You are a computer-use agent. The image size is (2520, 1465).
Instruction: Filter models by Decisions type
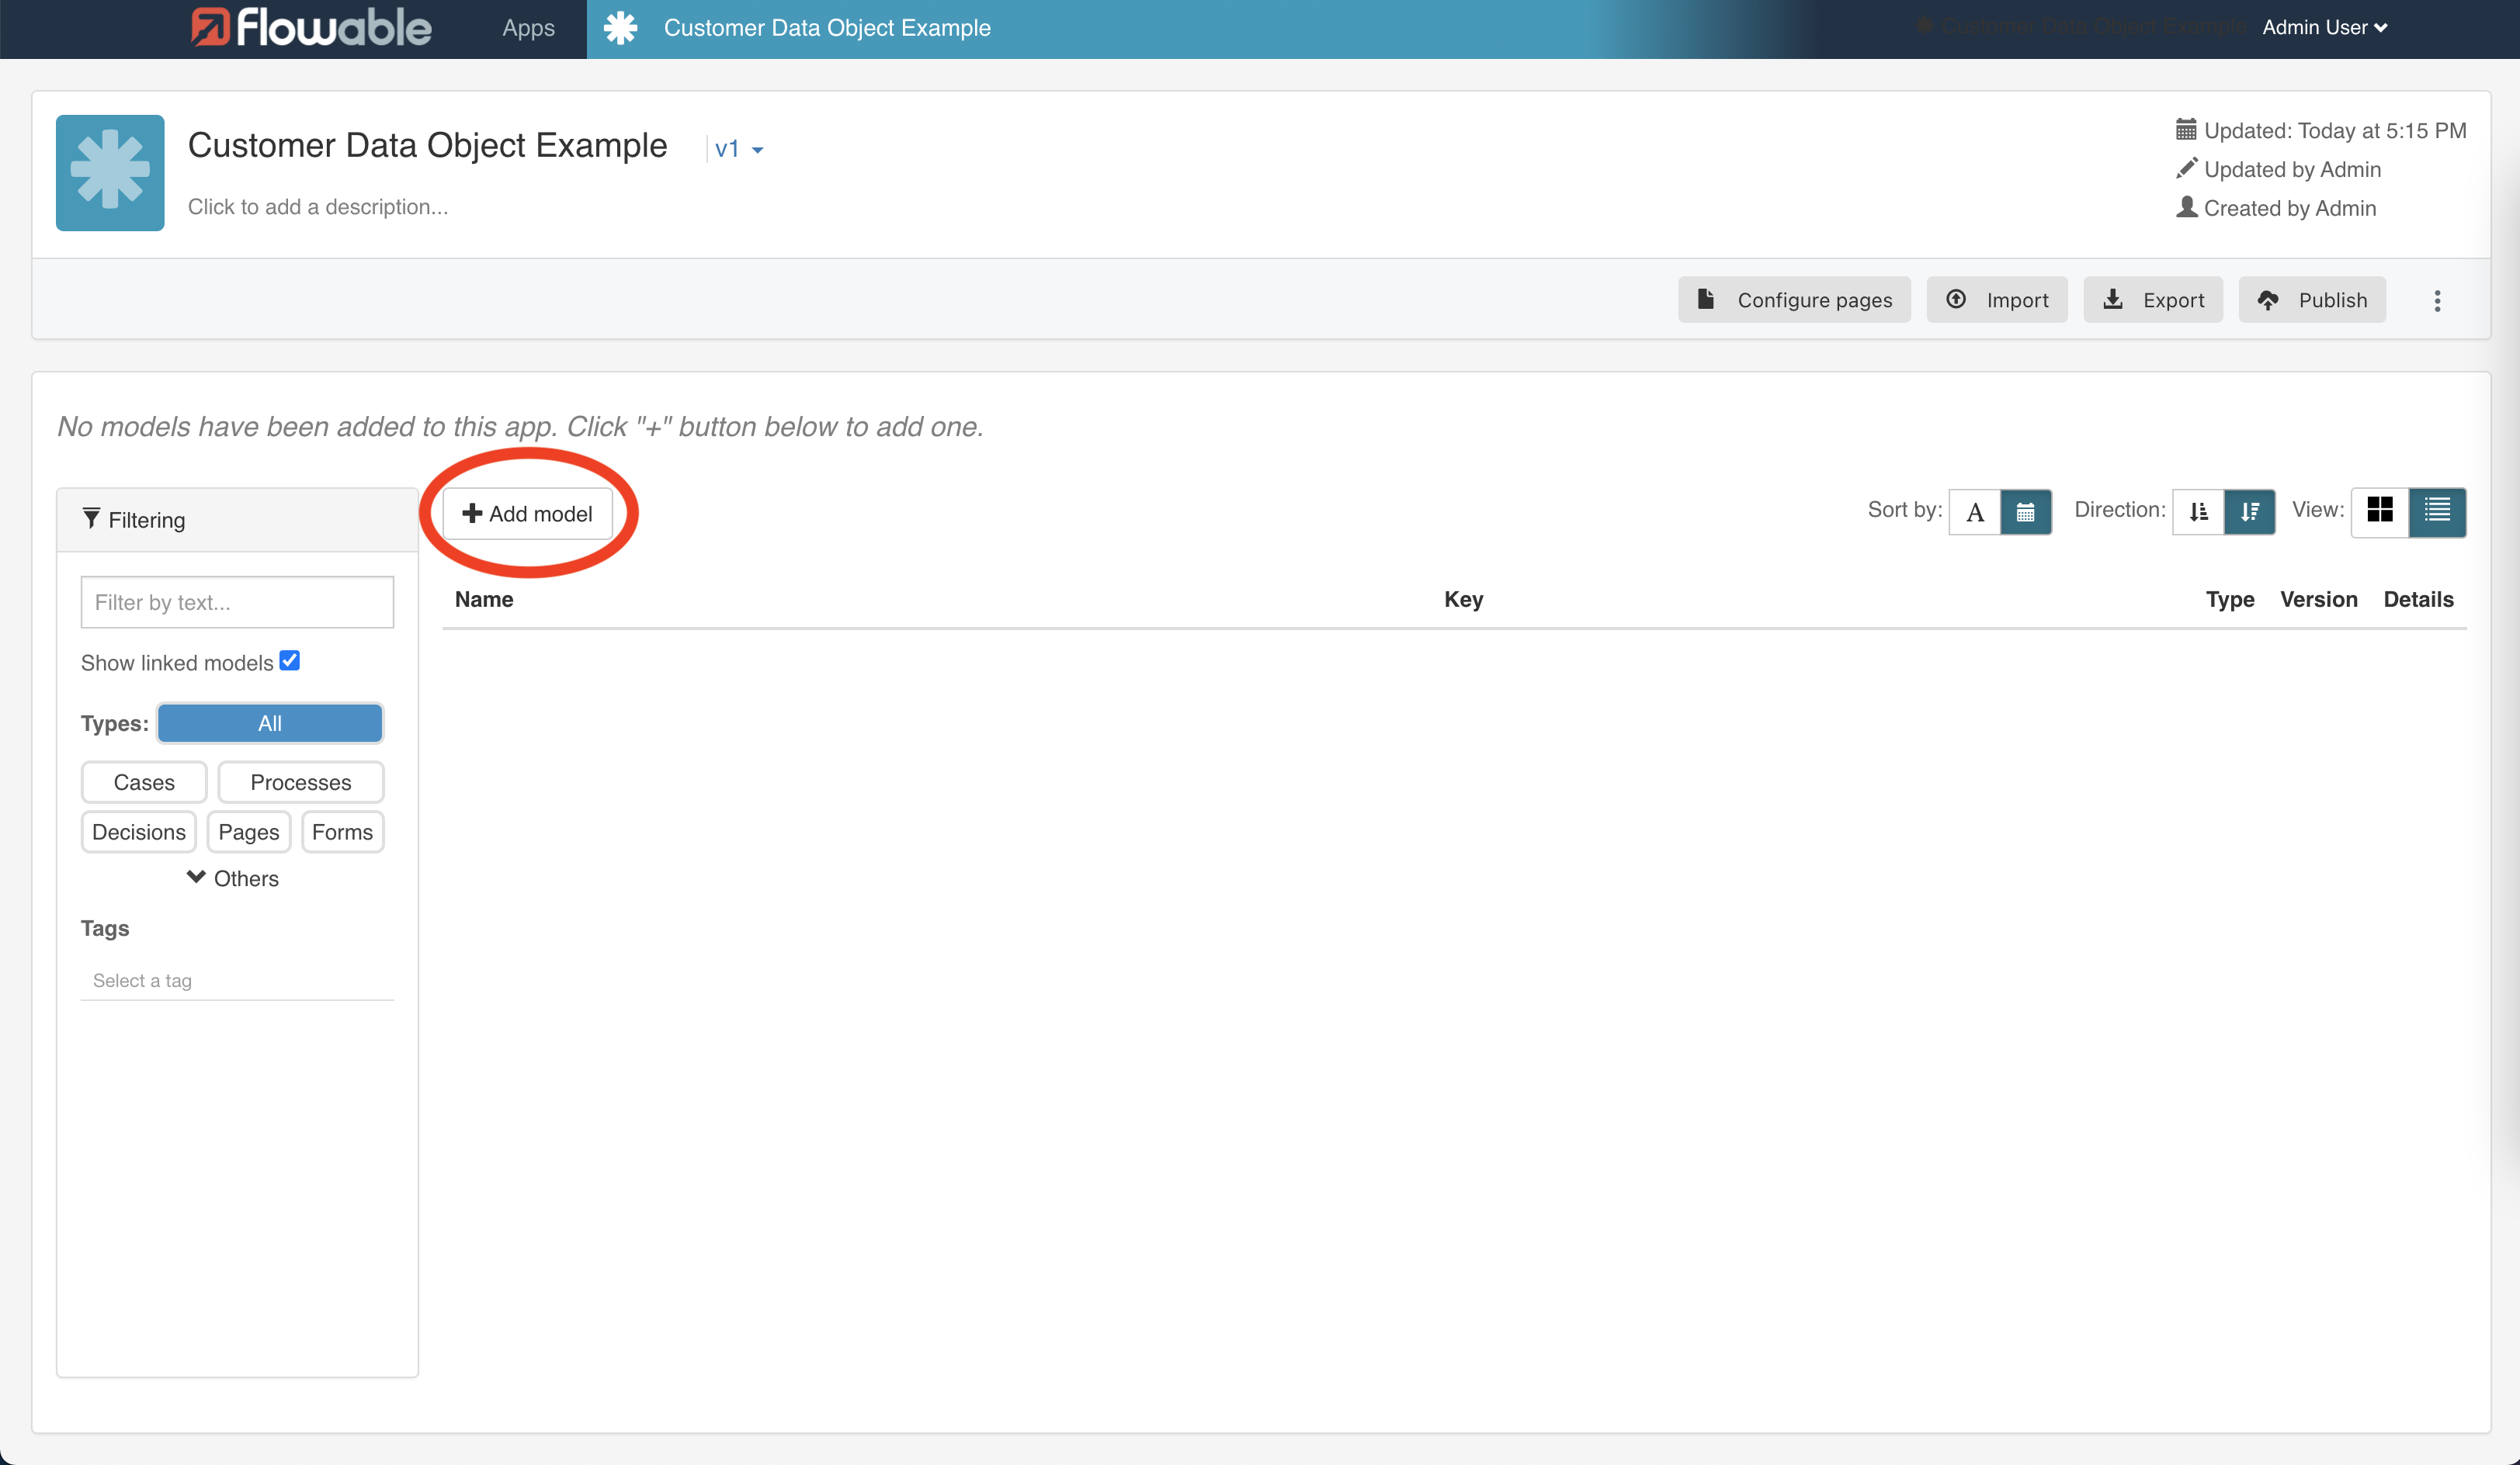[138, 831]
